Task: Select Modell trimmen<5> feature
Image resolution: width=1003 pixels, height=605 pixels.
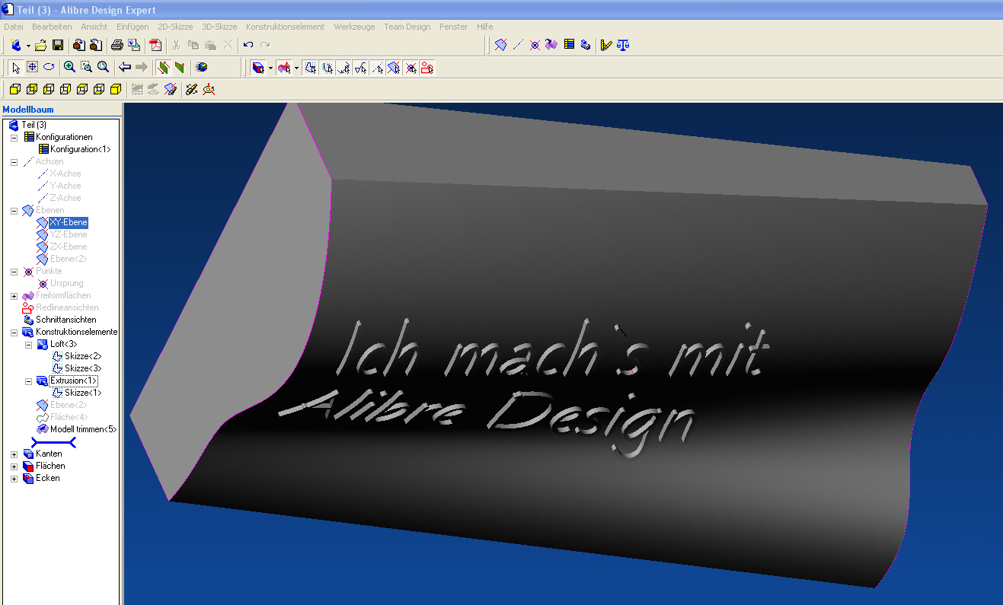Action: point(83,429)
